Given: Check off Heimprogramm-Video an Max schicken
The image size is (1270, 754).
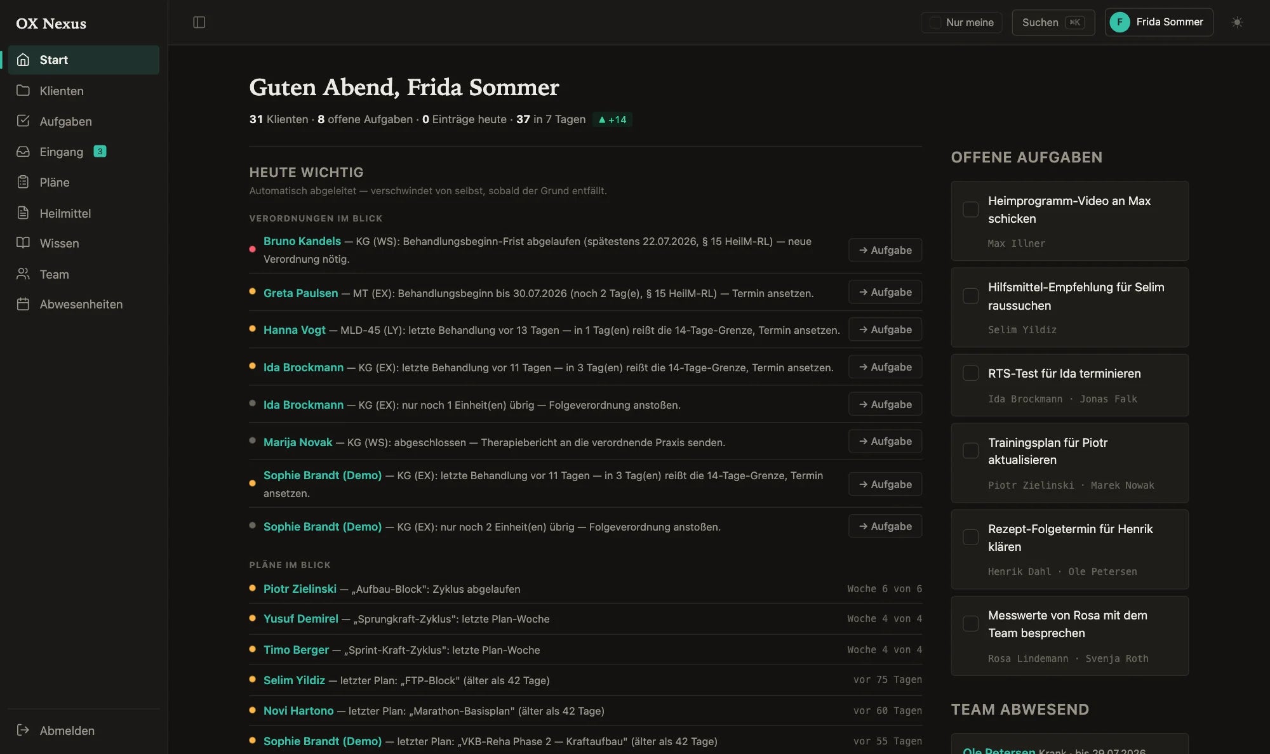Looking at the screenshot, I should 970,209.
